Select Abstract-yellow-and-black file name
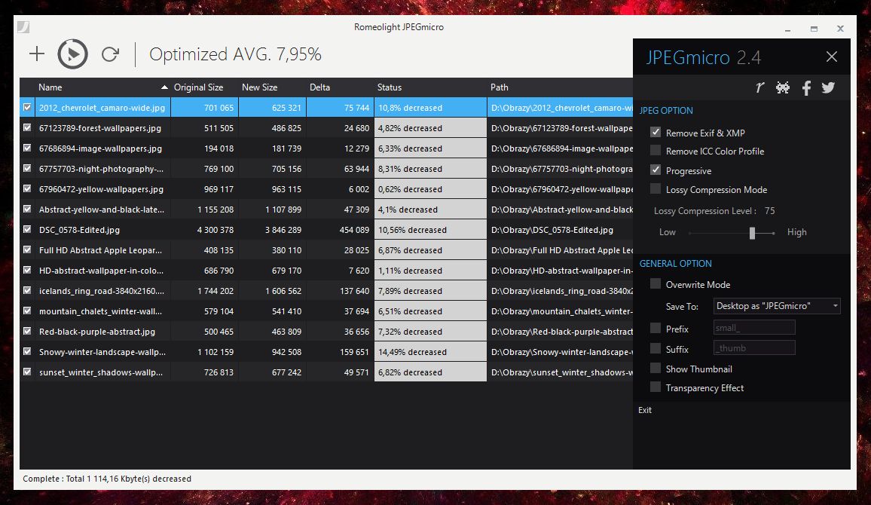This screenshot has width=871, height=505. 102,210
